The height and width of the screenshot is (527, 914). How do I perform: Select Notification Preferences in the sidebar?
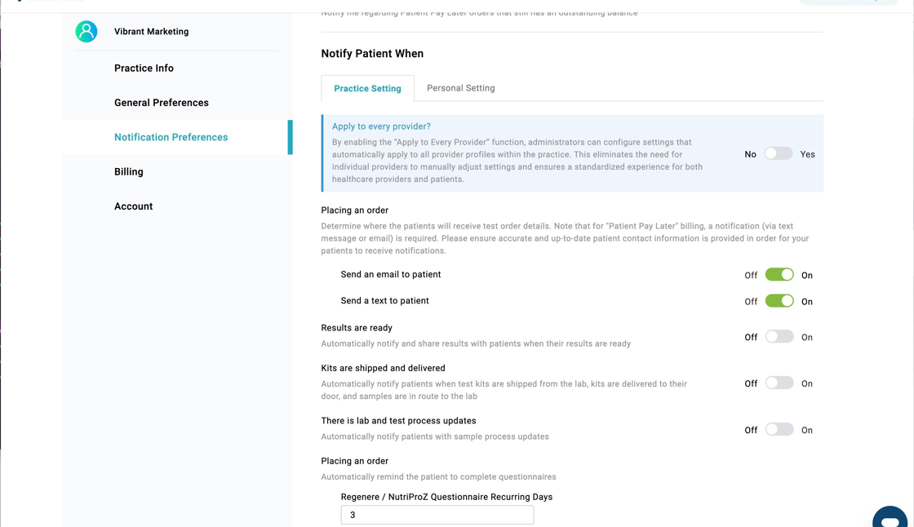(x=171, y=137)
